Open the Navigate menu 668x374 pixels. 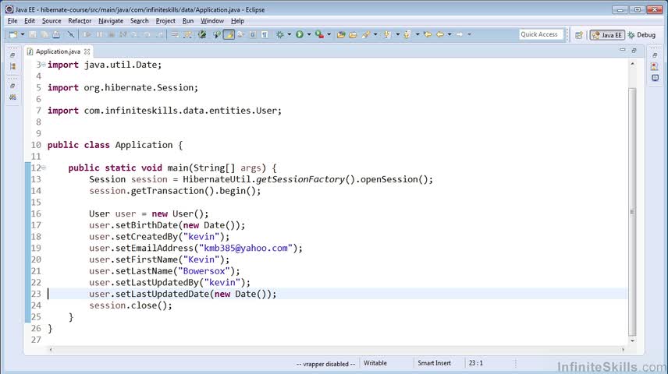coord(111,21)
